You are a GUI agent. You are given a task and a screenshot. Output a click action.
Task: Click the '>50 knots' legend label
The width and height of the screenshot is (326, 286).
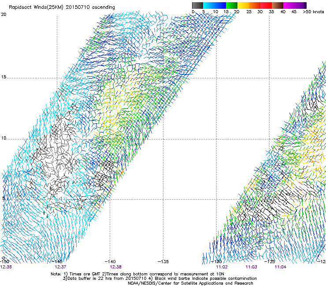313,11
